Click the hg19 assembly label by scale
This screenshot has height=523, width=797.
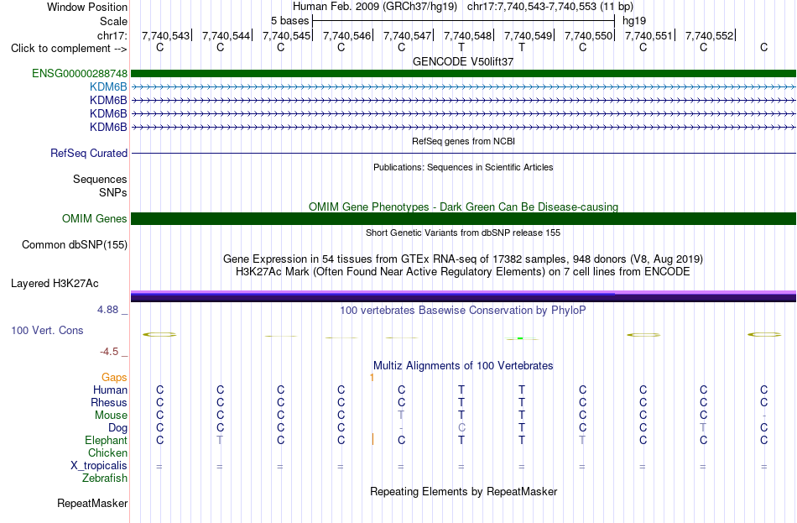click(x=634, y=21)
